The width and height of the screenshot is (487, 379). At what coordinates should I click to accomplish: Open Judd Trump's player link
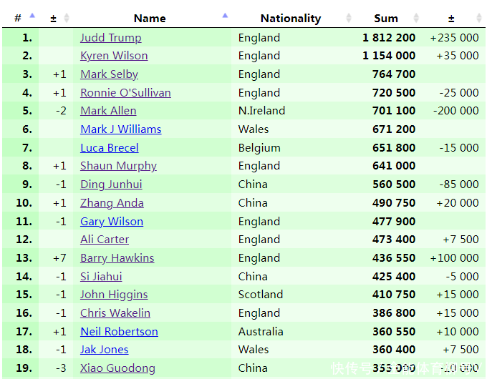tap(110, 37)
